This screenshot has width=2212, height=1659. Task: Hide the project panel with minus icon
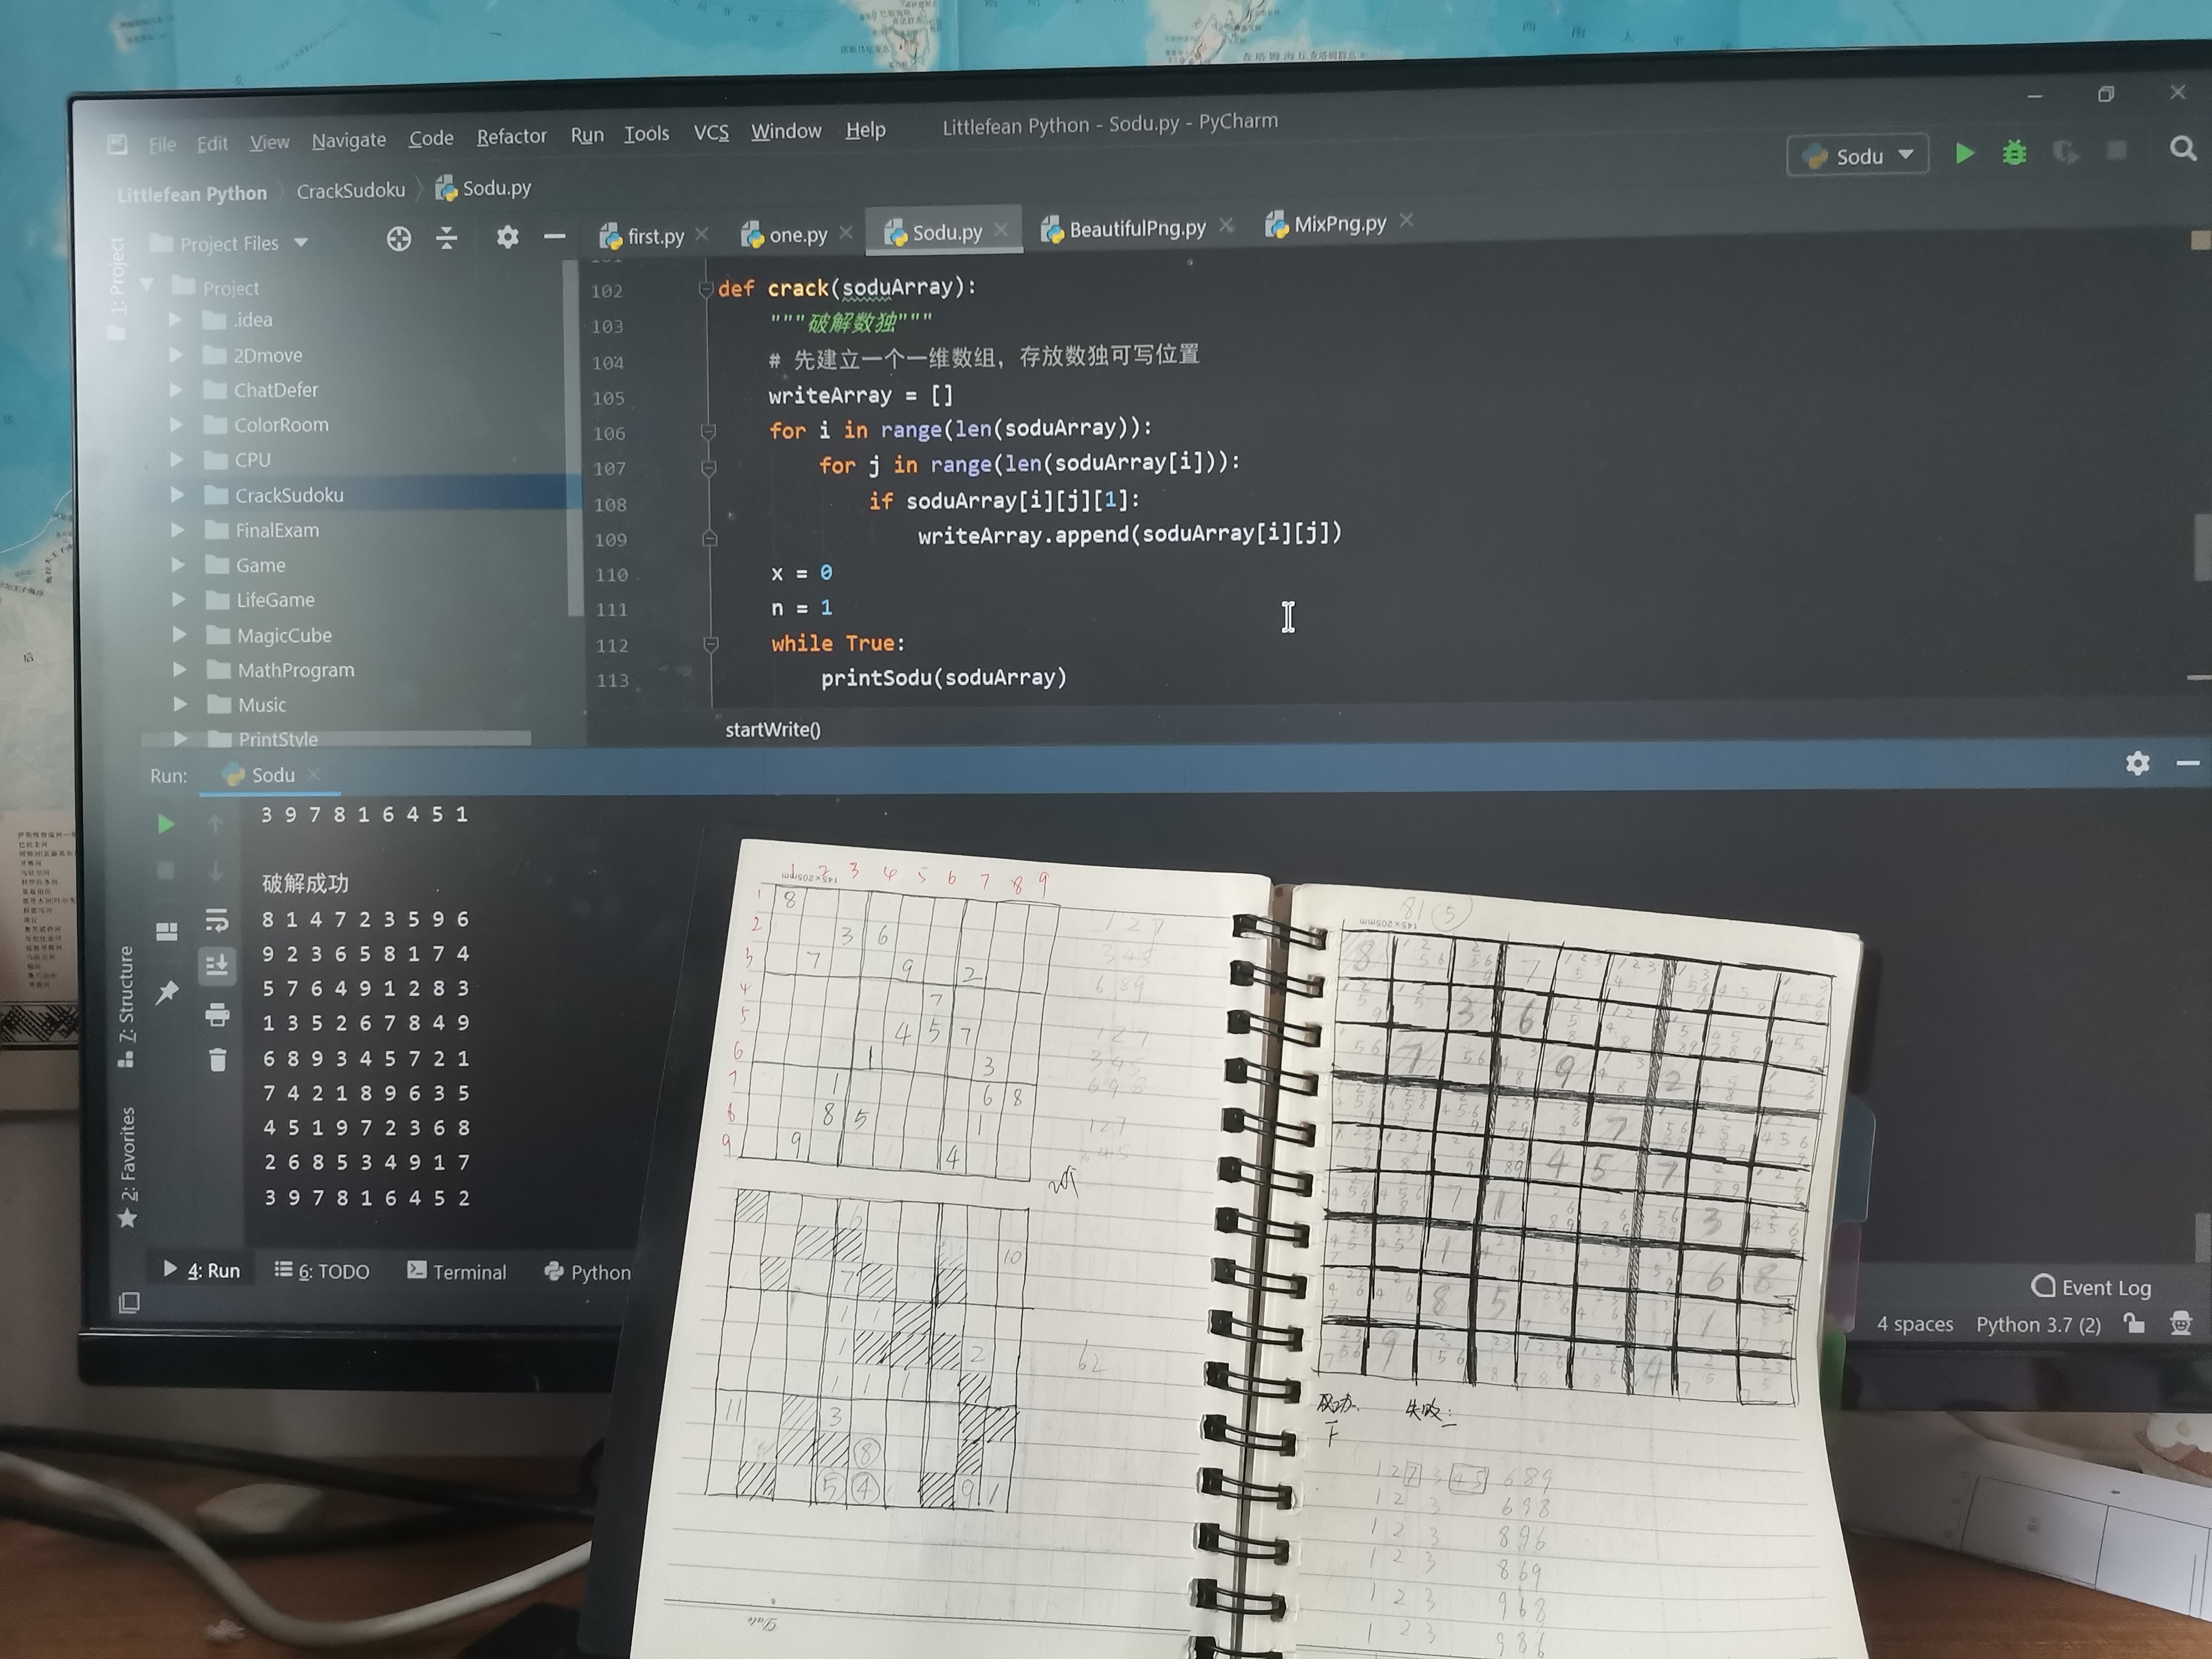pyautogui.click(x=555, y=237)
